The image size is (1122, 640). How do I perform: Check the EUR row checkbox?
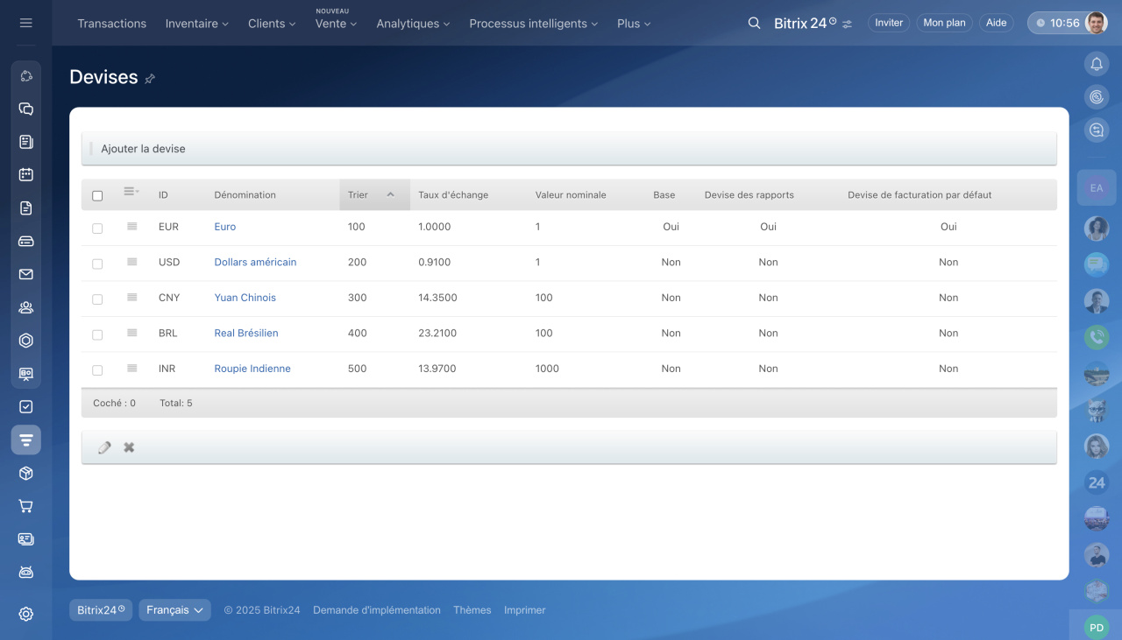[97, 228]
